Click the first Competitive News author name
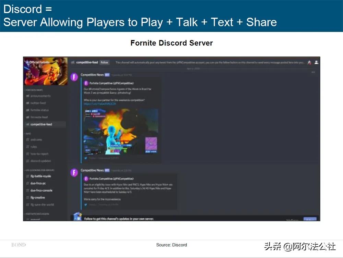The height and width of the screenshot is (258, 343). (92, 75)
